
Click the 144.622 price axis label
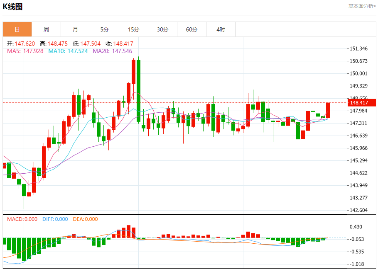point(359,173)
